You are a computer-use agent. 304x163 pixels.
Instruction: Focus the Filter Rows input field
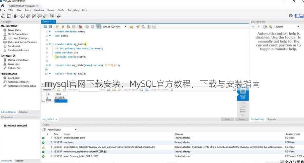tap(89, 90)
